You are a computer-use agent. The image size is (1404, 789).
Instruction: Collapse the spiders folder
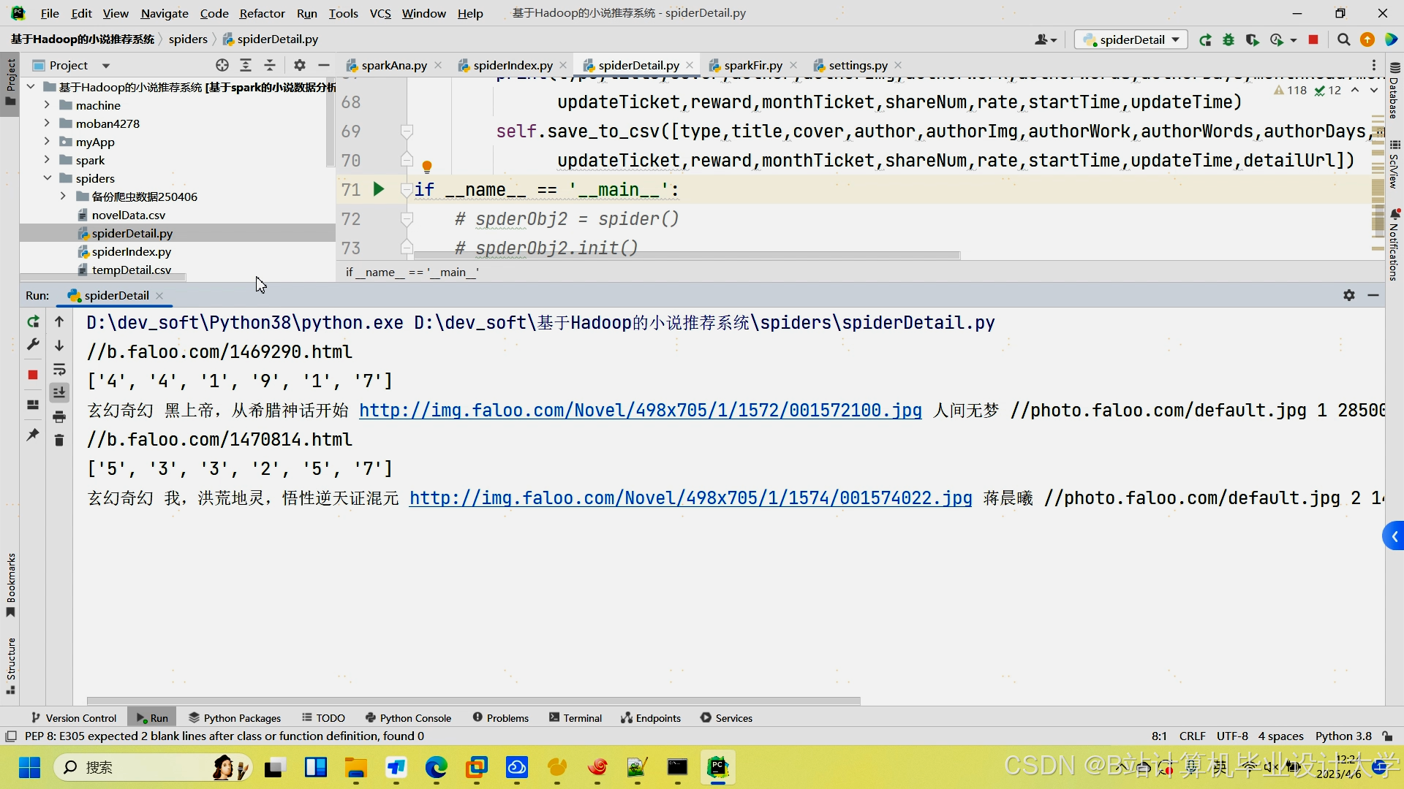pyautogui.click(x=48, y=178)
